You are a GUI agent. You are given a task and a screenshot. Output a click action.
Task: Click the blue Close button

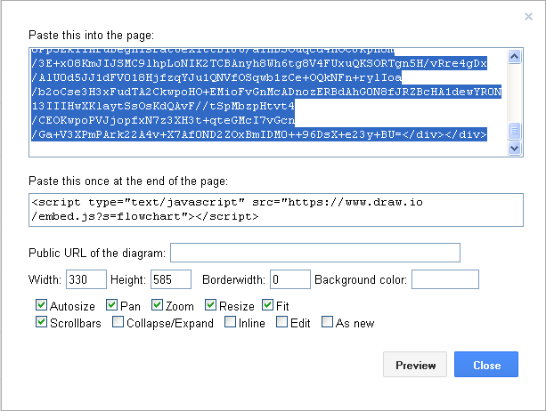[486, 365]
